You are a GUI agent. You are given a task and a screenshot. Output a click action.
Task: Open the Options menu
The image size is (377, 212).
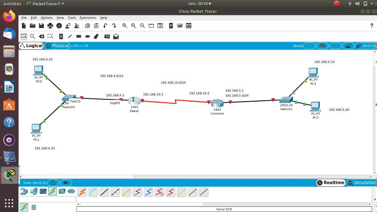click(x=47, y=18)
